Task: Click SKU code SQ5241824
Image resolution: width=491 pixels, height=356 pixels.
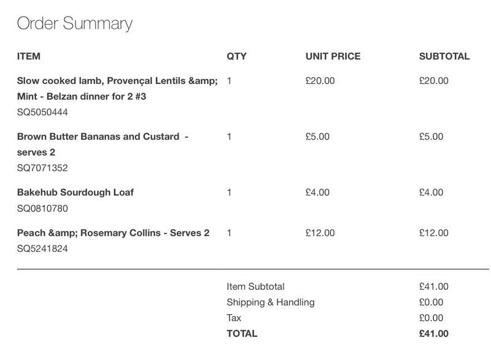Action: 42,249
